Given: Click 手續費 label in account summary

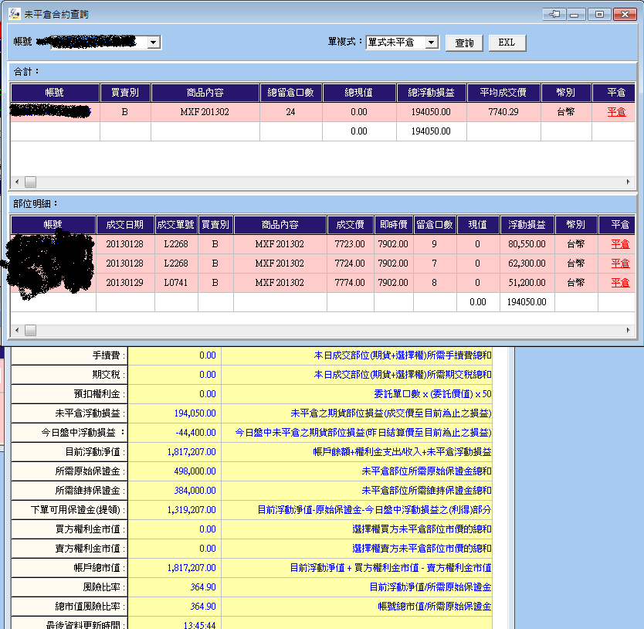Looking at the screenshot, I should 108,355.
